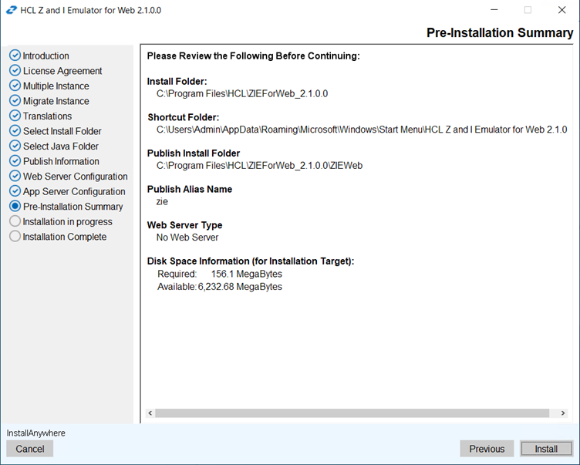Click 'Please Review the Following Before Continuing' text
The height and width of the screenshot is (465, 580).
pos(254,56)
